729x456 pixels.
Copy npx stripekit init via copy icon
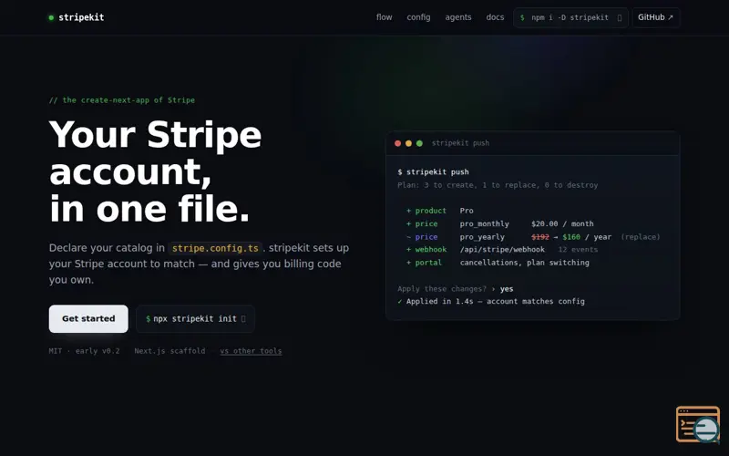[243, 318]
